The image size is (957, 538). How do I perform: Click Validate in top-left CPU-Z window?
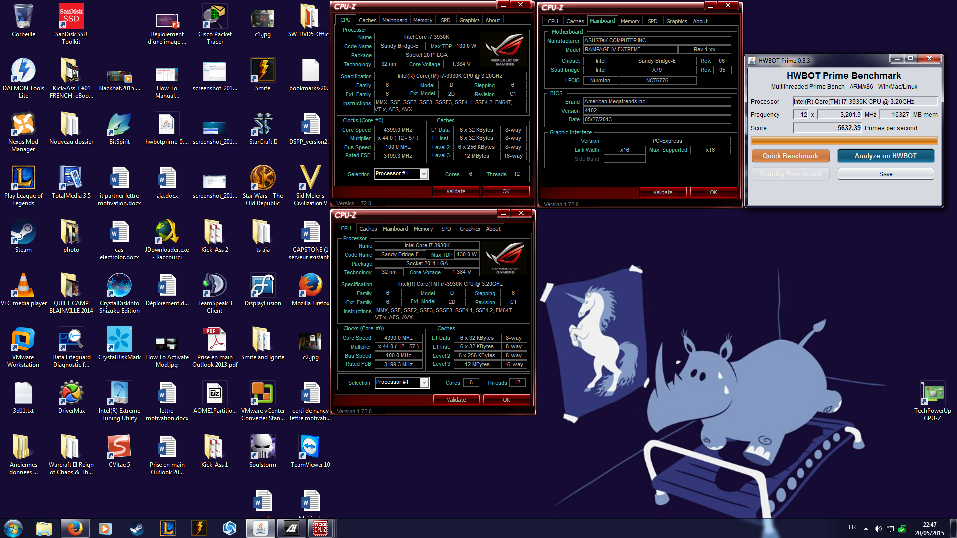click(456, 191)
